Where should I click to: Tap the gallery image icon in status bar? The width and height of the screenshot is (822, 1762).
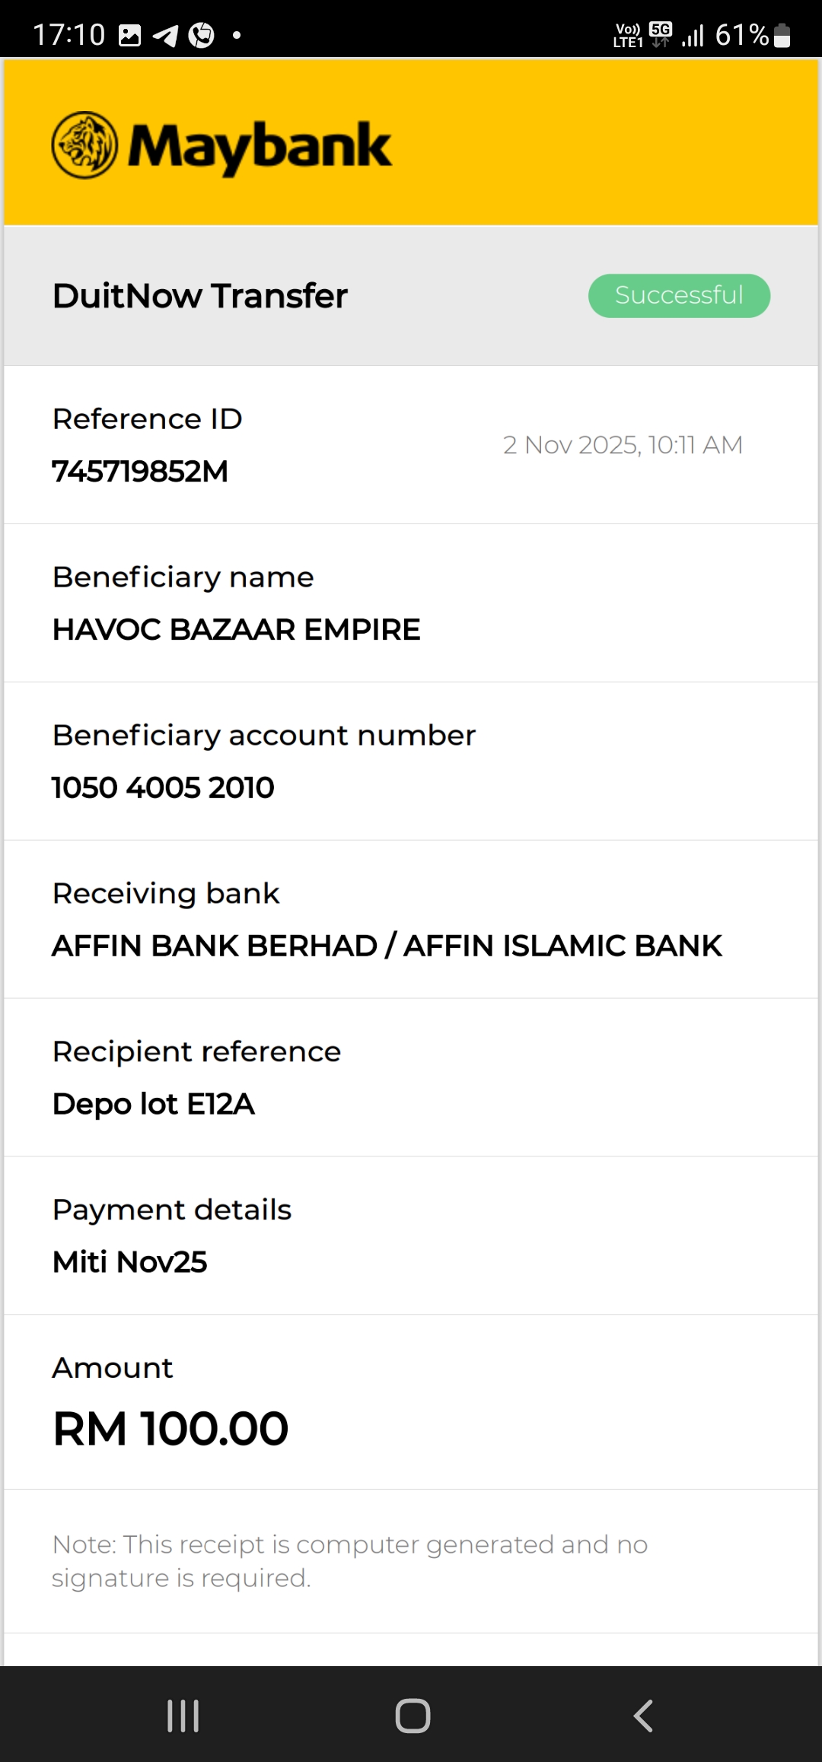pyautogui.click(x=130, y=35)
